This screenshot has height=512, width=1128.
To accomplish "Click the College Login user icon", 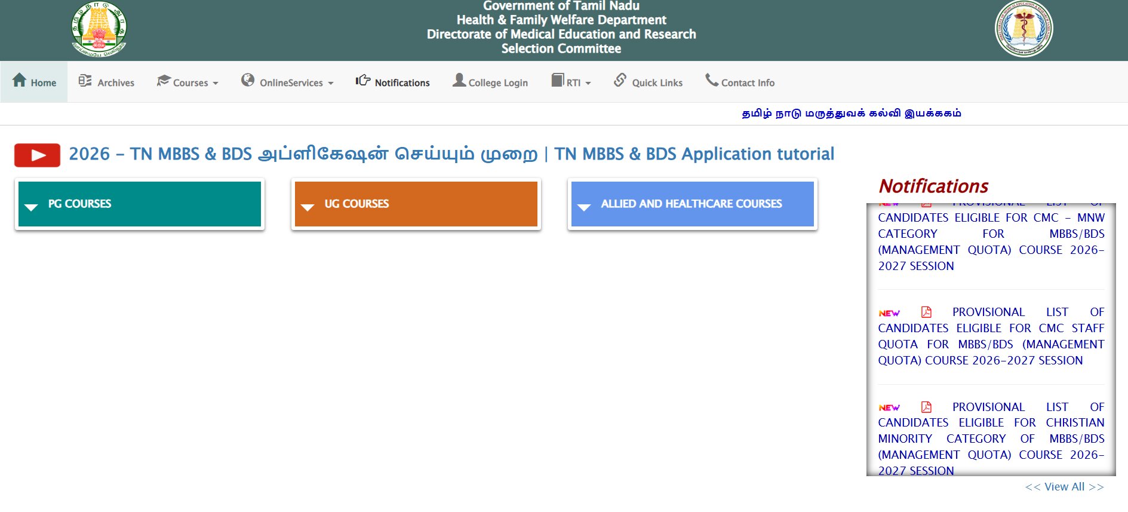I will 459,80.
